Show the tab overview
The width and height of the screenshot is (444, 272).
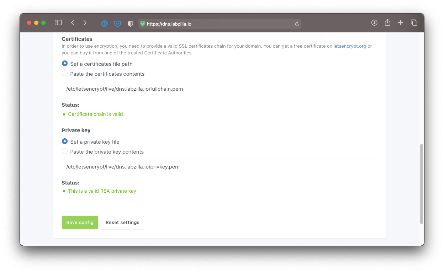tap(414, 23)
